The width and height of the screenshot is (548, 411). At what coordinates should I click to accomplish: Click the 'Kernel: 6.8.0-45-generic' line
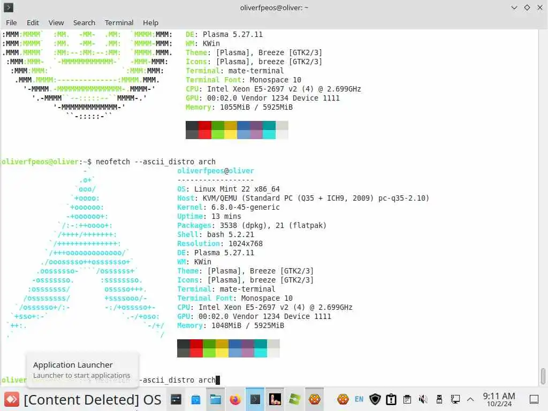pos(229,207)
